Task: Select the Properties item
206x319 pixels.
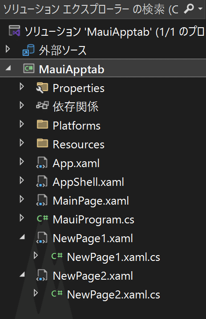Action: click(x=79, y=88)
